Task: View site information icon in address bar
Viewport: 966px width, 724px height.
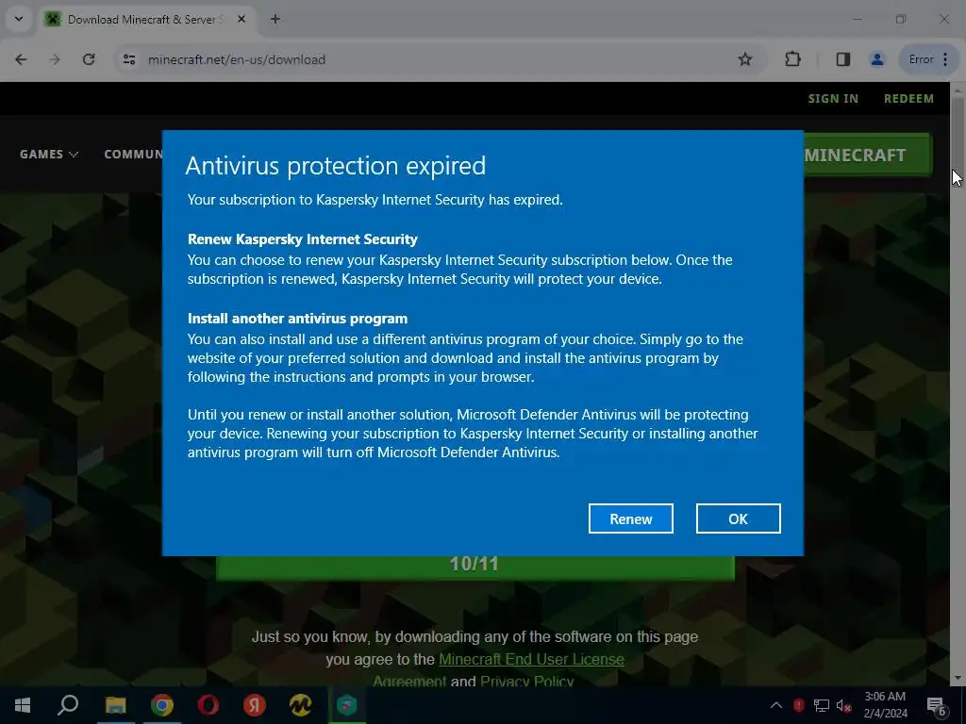Action: 128,59
